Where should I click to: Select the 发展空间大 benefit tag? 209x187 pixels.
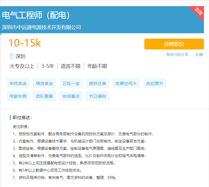(126, 83)
